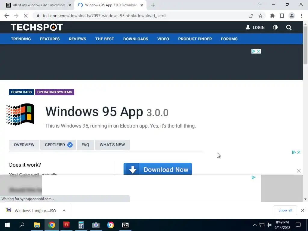Open the Chrome profile avatar

click(x=292, y=16)
